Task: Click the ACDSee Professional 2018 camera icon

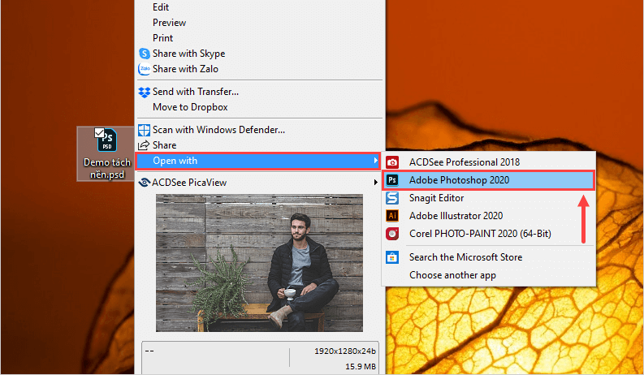Action: 393,162
